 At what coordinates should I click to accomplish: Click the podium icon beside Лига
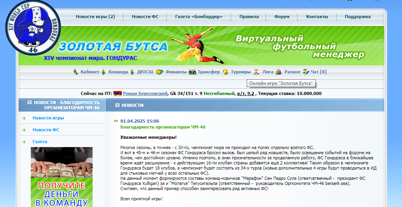257,72
